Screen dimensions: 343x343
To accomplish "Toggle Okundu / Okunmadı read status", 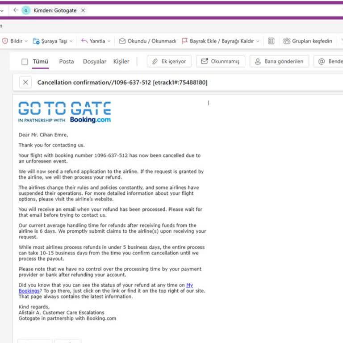I will click(148, 41).
